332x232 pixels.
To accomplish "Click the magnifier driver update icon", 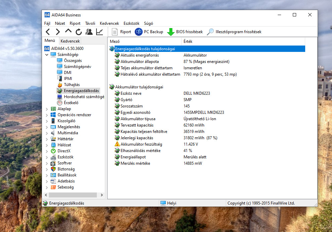I will coord(210,32).
